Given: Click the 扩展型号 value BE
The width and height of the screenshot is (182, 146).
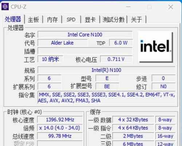Looking at the screenshot, I should [x=107, y=87].
